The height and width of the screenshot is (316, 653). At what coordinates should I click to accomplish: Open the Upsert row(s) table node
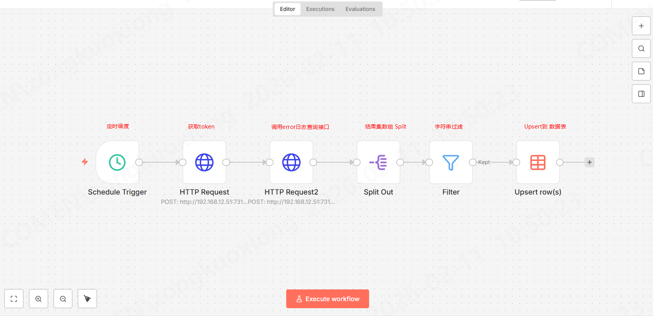(538, 162)
